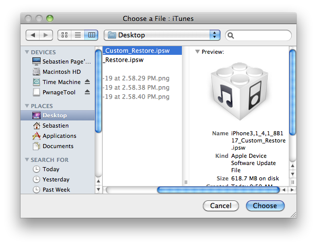Open the Desktop location popup menu
The height and width of the screenshot is (246, 317).
162,35
